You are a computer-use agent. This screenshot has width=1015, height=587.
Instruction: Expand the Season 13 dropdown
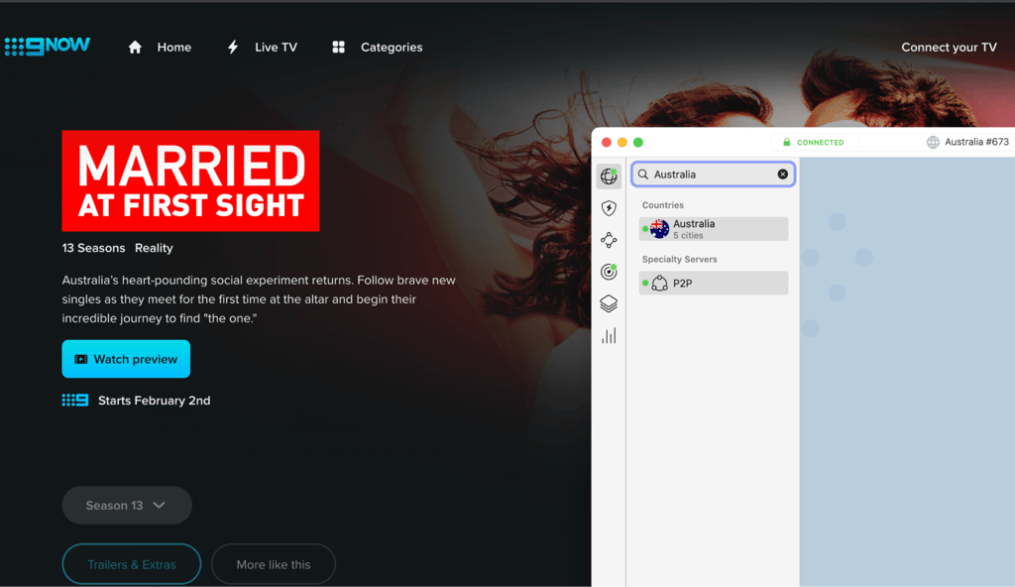[127, 506]
